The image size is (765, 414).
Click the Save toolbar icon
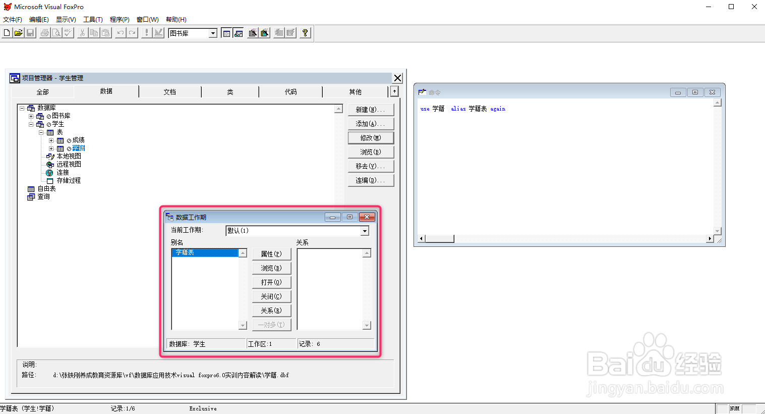pyautogui.click(x=30, y=33)
